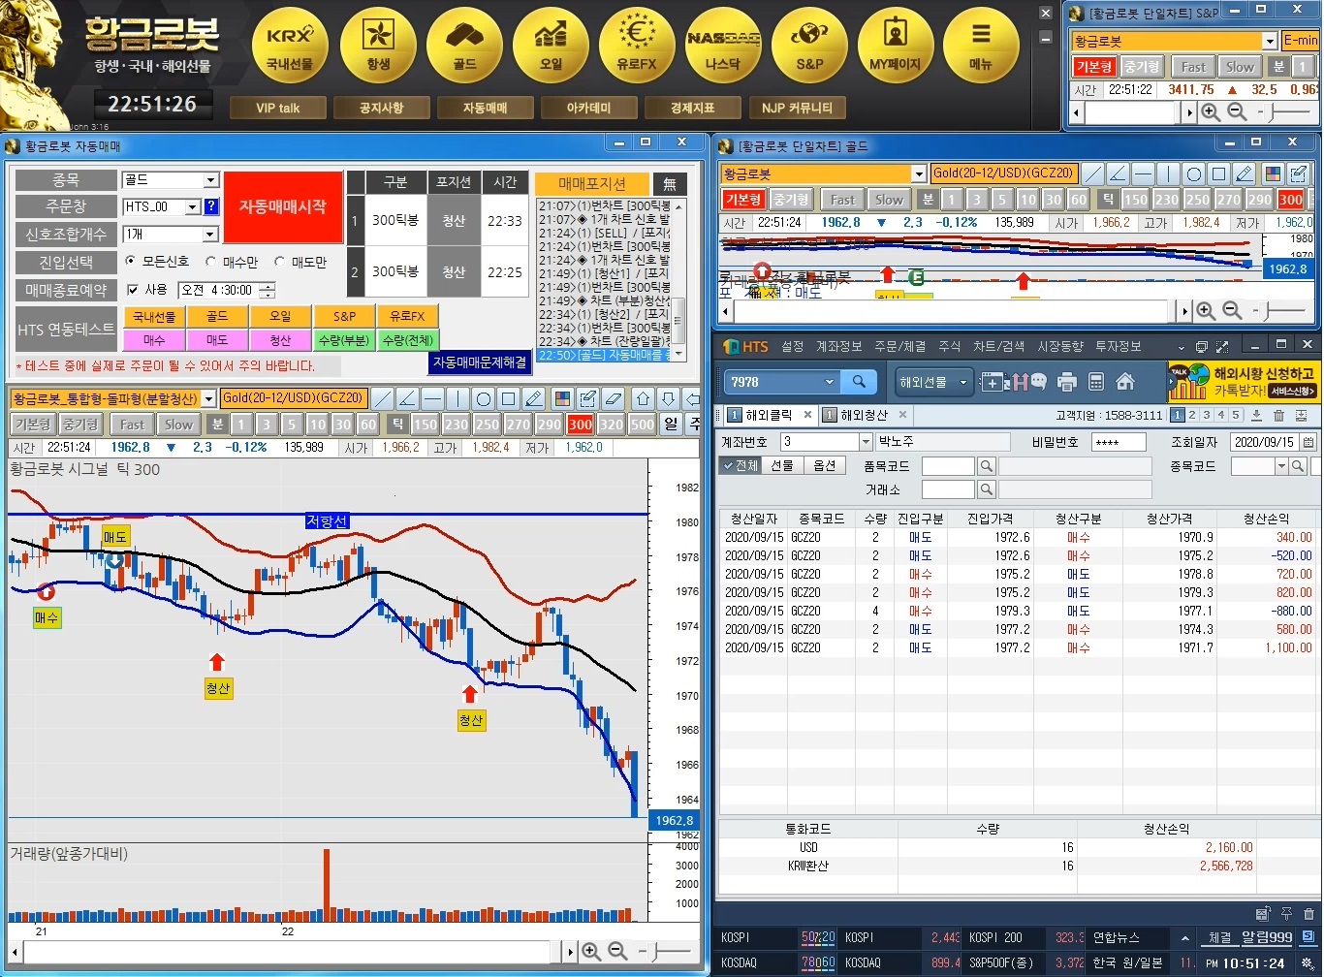The image size is (1324, 977).
Task: Open the MY페이지 gold coin button
Action: [896, 45]
